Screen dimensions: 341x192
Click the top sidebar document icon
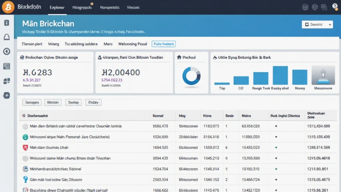click(7, 23)
